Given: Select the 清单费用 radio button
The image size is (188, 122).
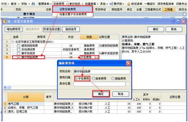Looking at the screenshot, I should 93,79.
